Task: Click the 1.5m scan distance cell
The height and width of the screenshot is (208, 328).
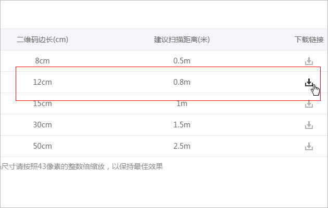Action: pos(182,125)
